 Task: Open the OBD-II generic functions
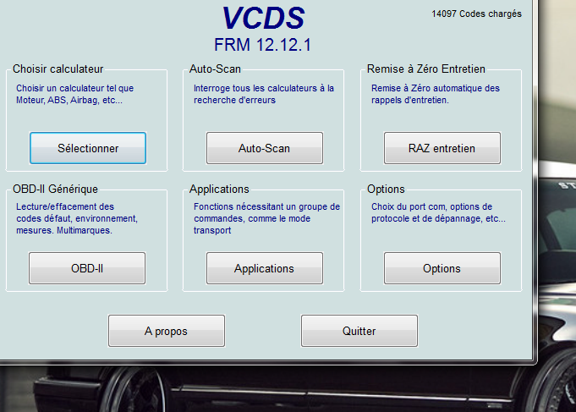87,268
